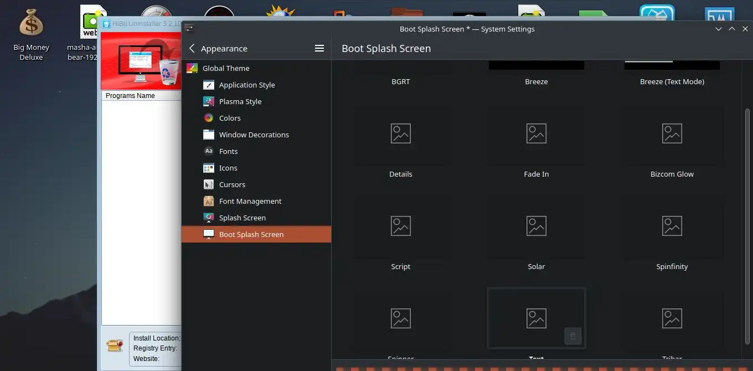Click the masha-and-bear desktop file icon
The height and width of the screenshot is (371, 753).
94,22
